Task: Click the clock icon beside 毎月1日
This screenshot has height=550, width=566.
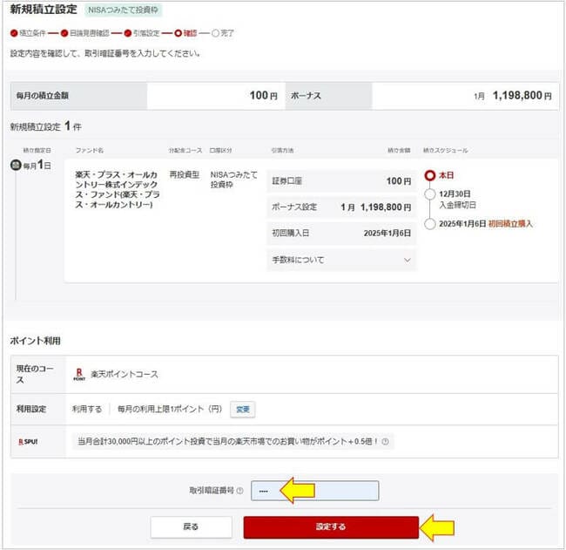Action: pyautogui.click(x=16, y=166)
